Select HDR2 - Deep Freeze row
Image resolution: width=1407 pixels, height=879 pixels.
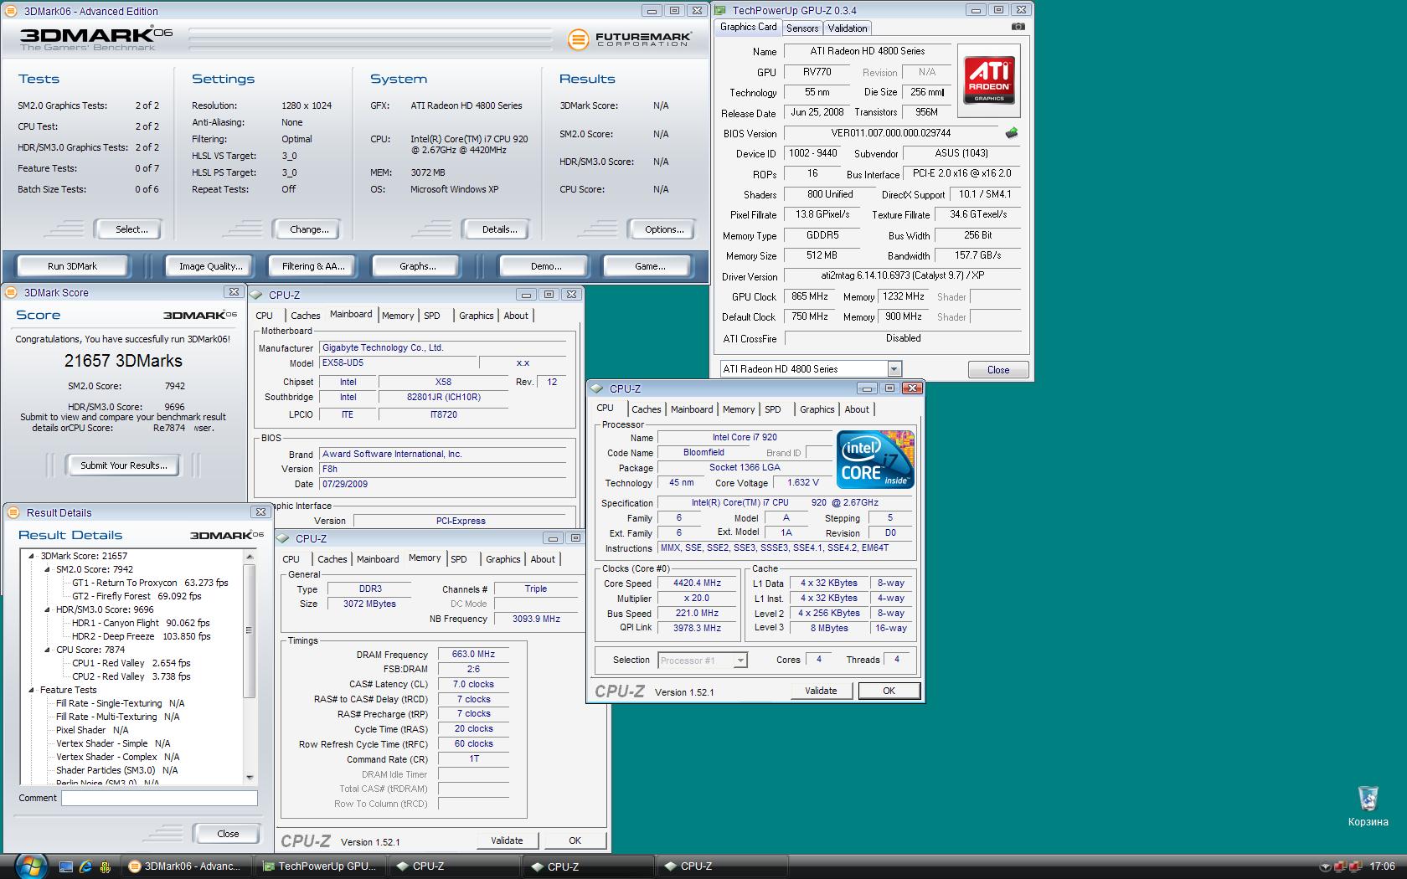pos(141,636)
